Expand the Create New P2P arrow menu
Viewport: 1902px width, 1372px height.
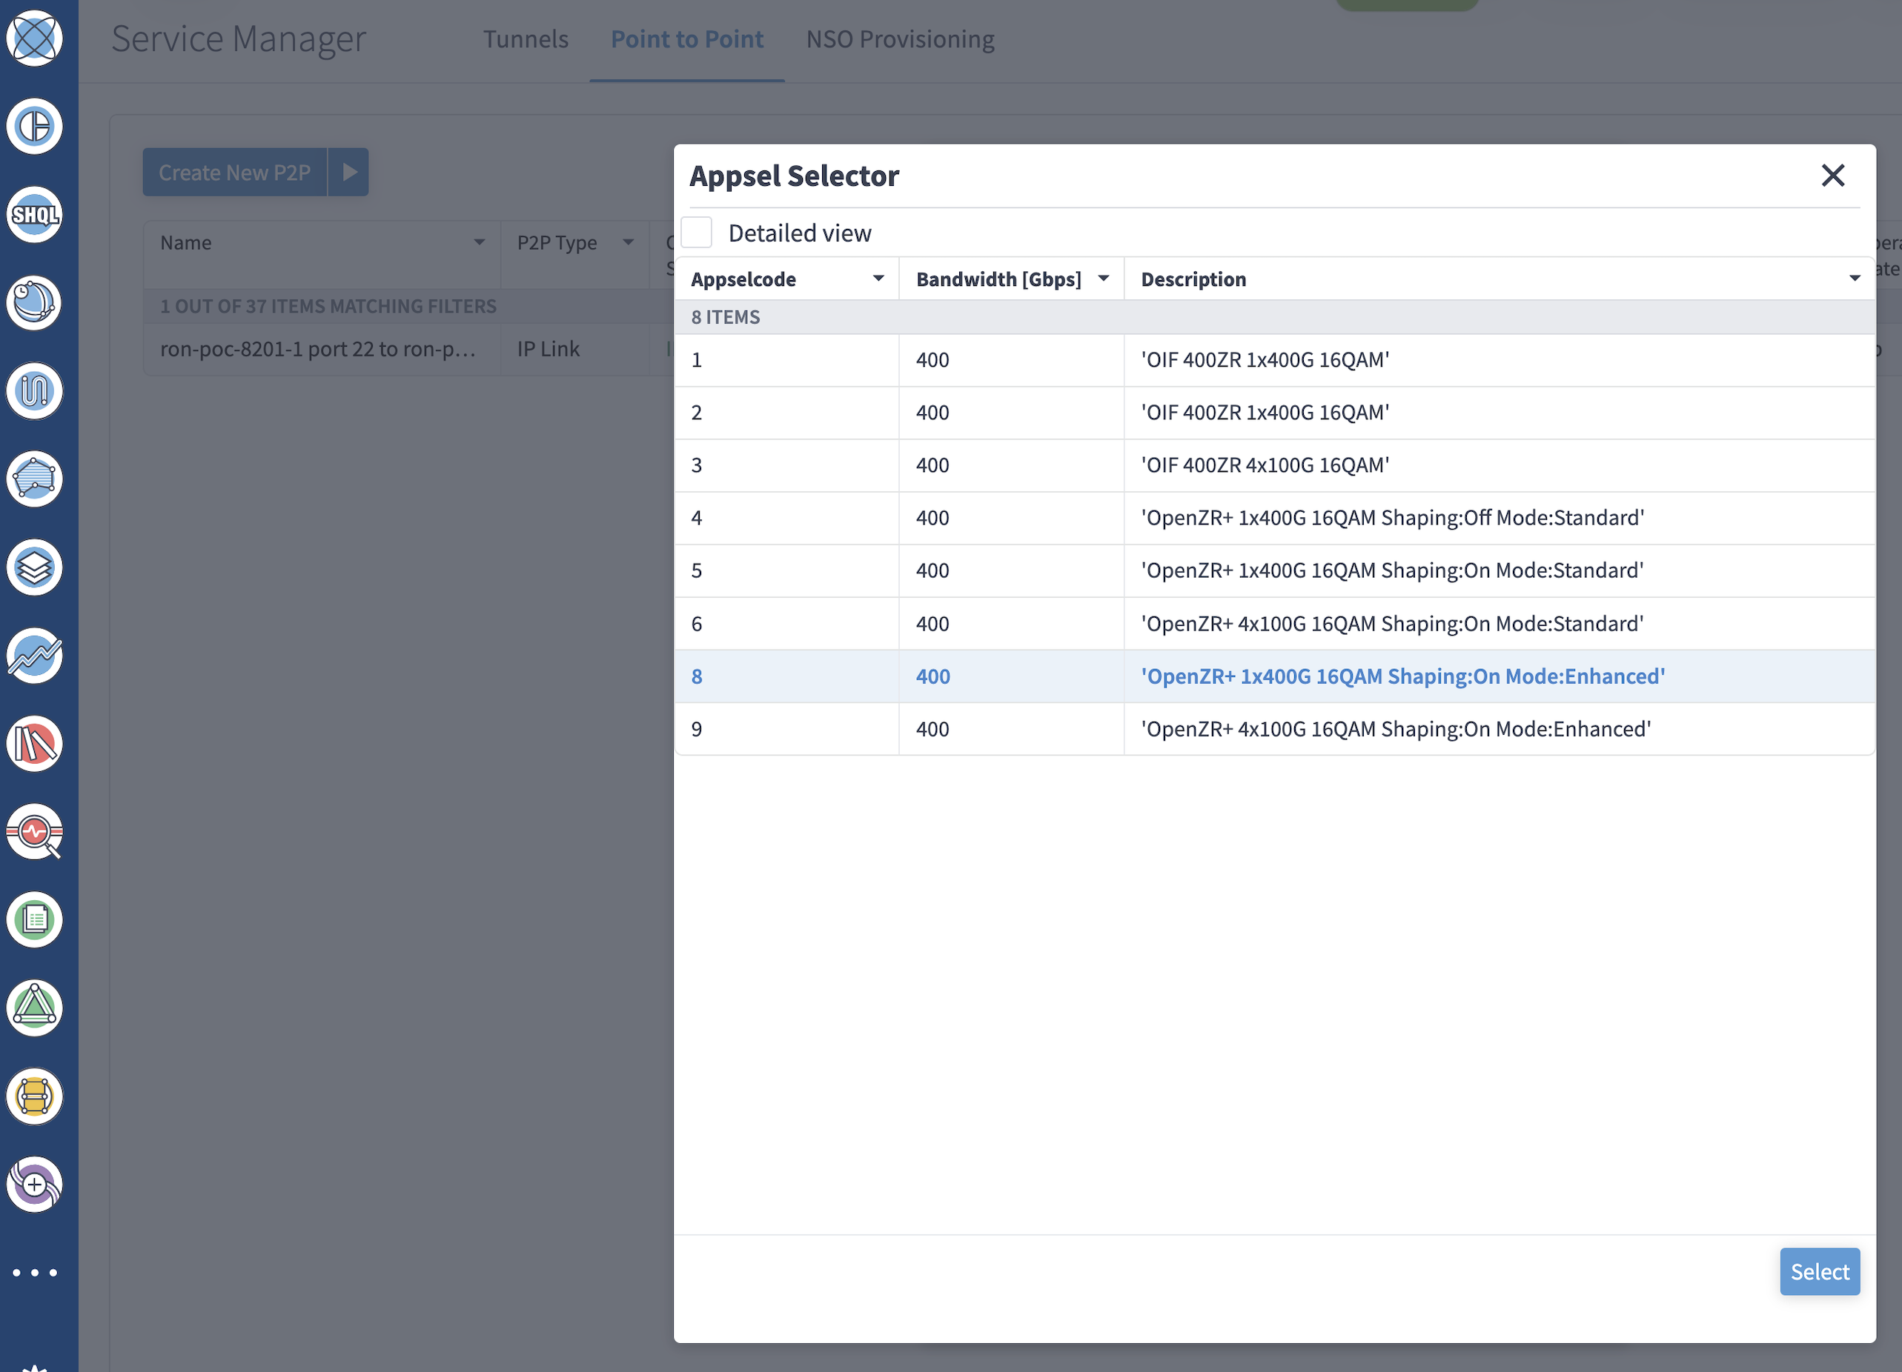pyautogui.click(x=349, y=172)
